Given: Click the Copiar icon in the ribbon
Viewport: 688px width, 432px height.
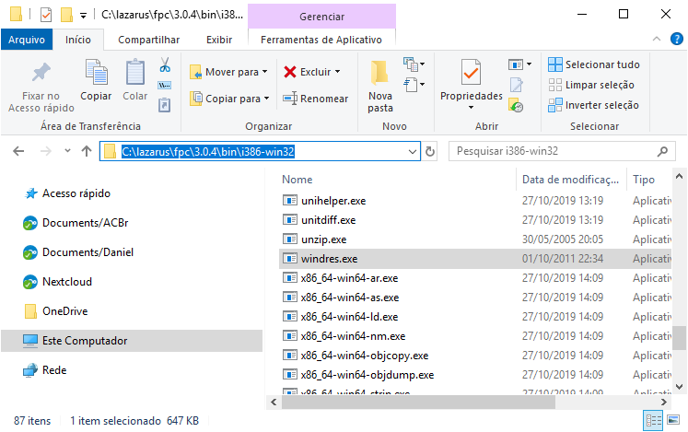Looking at the screenshot, I should point(96,72).
